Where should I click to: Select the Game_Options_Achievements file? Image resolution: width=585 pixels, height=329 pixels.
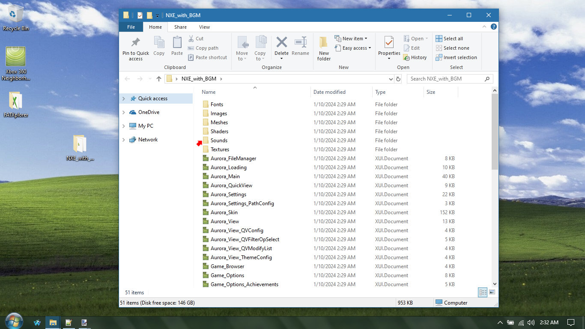244,284
